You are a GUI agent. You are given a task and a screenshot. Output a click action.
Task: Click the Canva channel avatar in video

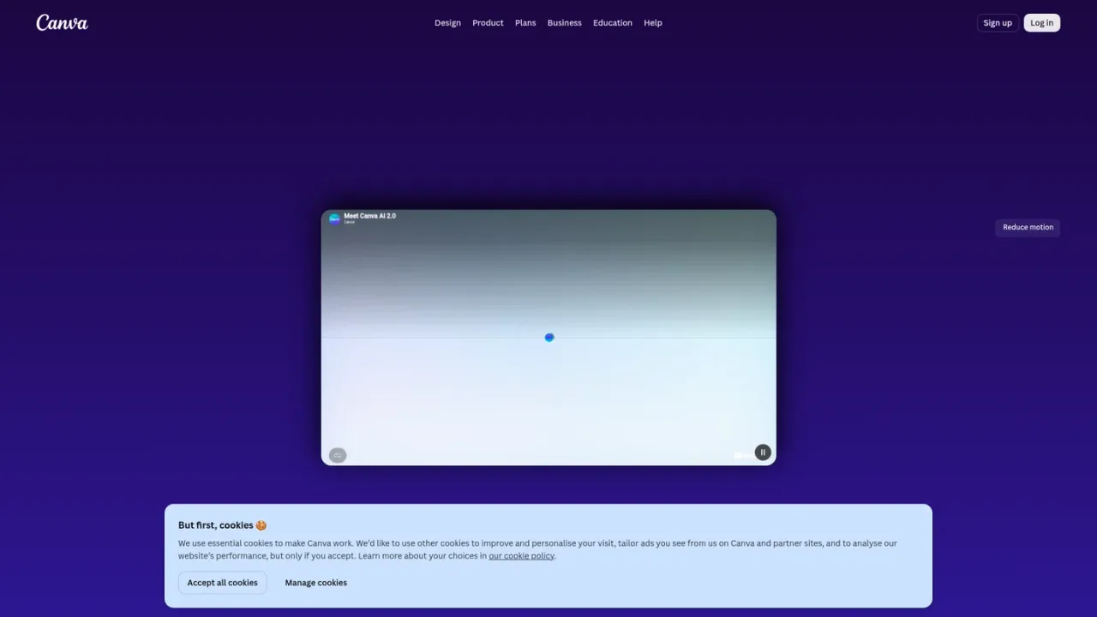334,219
